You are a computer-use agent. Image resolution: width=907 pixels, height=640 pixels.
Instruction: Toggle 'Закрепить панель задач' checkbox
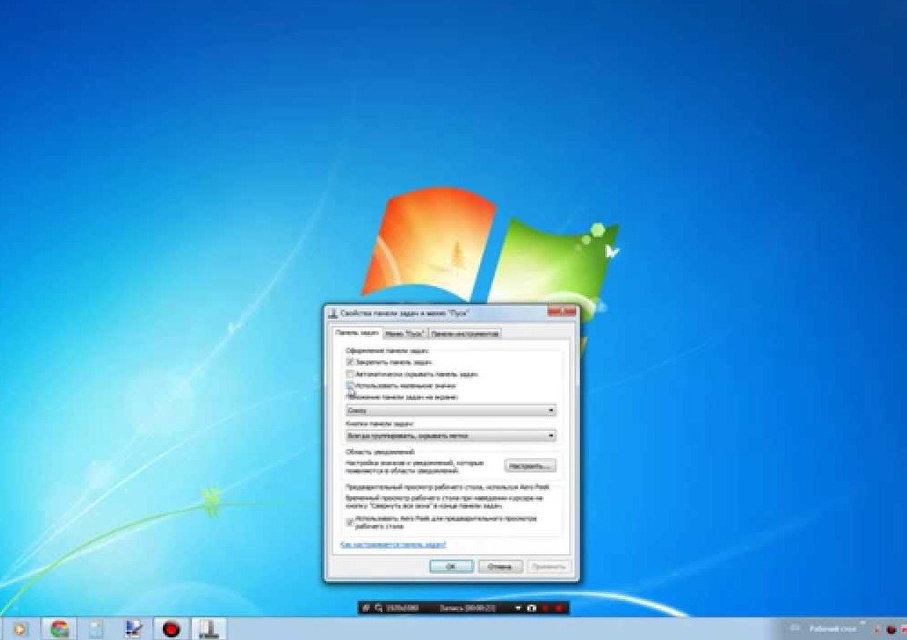pos(350,362)
